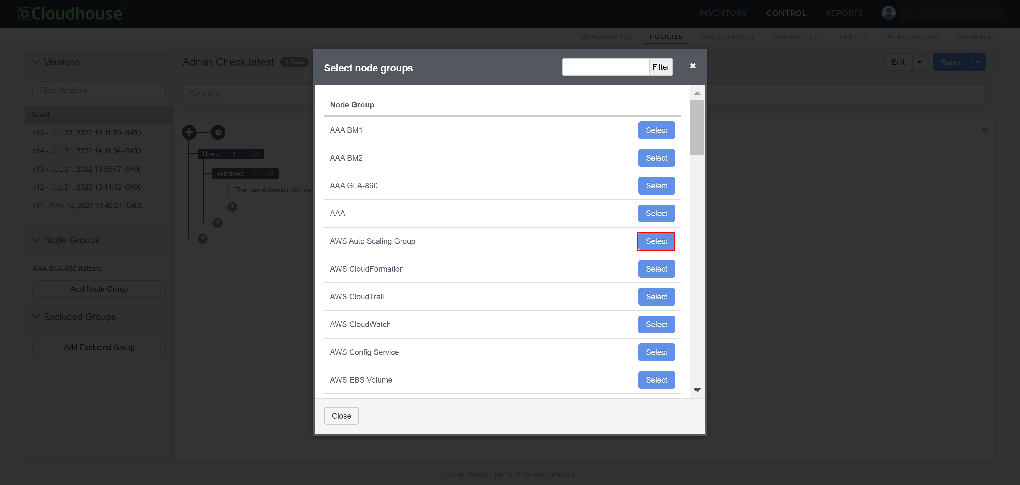
Task: Open the Terms of Service footer link
Action: pyautogui.click(x=519, y=474)
